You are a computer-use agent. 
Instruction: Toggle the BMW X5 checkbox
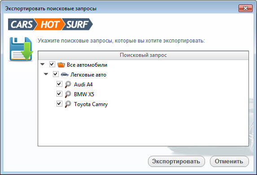coord(59,94)
